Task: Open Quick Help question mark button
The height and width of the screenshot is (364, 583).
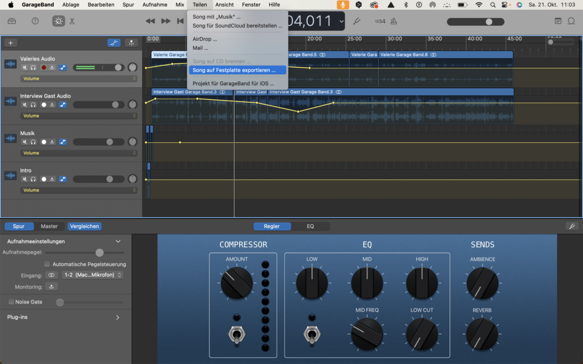Action: (35, 21)
